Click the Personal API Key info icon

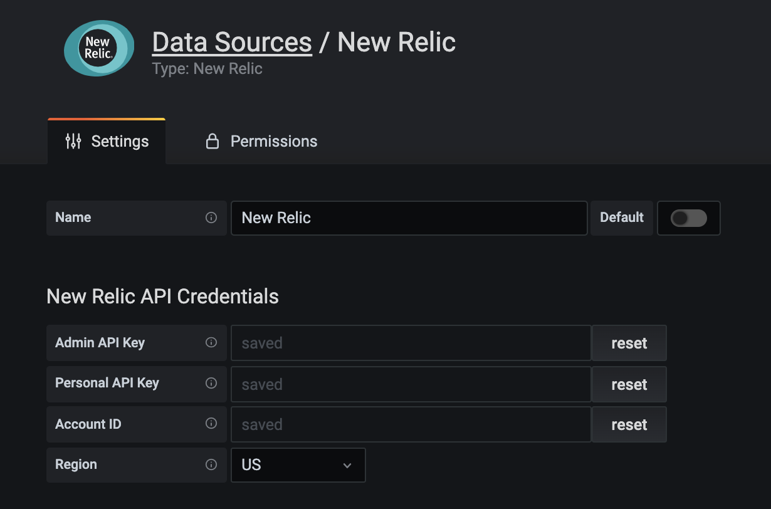[x=211, y=383]
